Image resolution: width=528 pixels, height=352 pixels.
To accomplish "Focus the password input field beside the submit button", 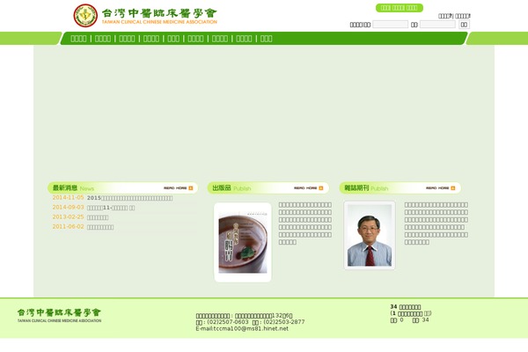I will (x=437, y=25).
